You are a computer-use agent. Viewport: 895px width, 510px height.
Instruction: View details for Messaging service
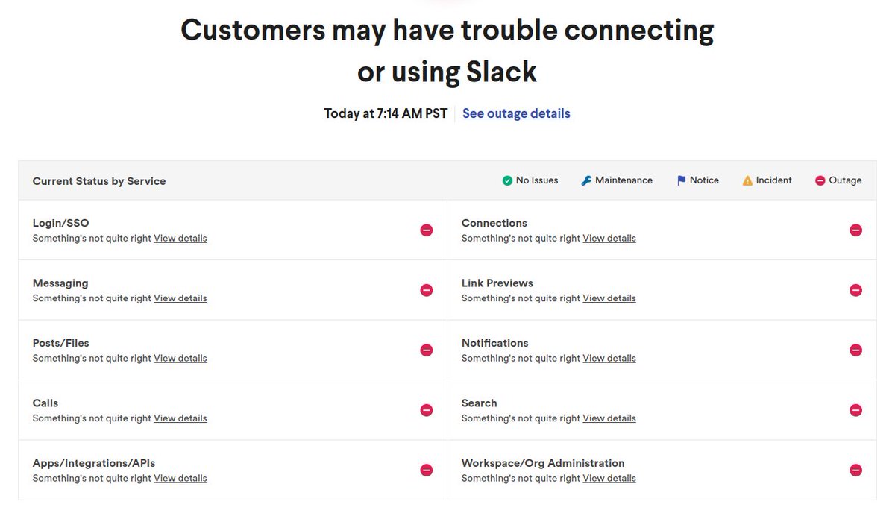(180, 298)
